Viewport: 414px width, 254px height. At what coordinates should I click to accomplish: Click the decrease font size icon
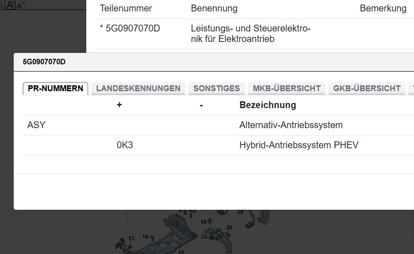[21, 5]
